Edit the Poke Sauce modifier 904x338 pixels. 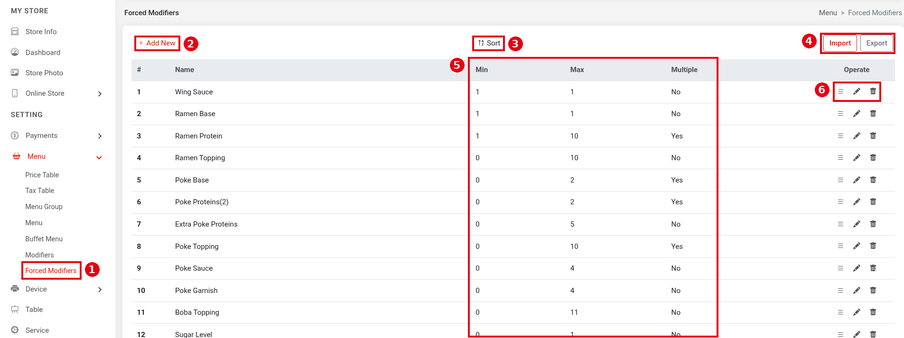click(857, 268)
